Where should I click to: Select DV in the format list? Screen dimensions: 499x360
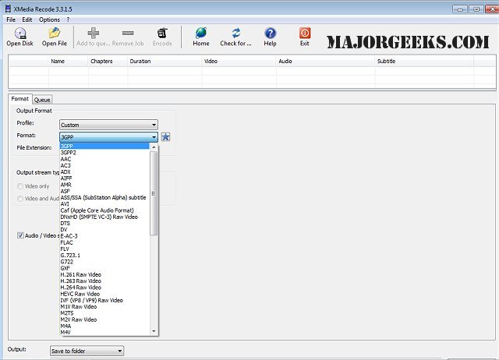pos(104,230)
